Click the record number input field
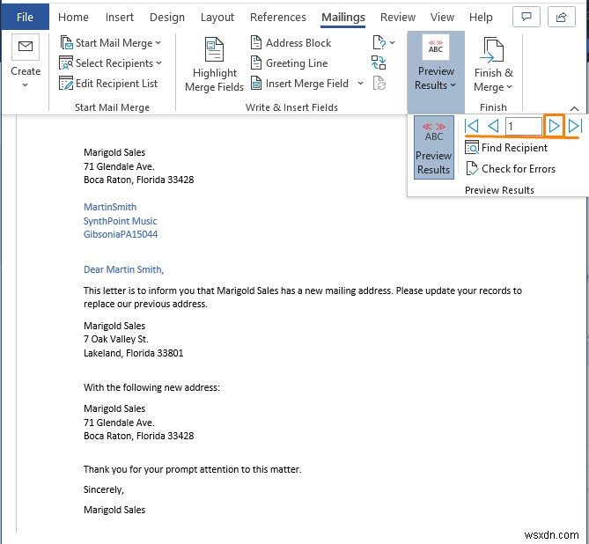The height and width of the screenshot is (544, 589). [523, 126]
